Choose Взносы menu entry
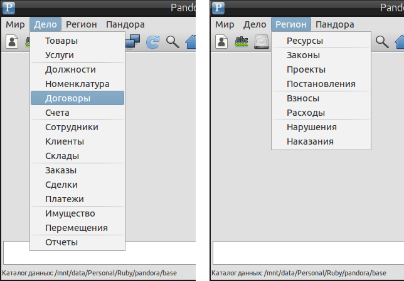Viewport: 404px width, 281px height. (x=321, y=98)
